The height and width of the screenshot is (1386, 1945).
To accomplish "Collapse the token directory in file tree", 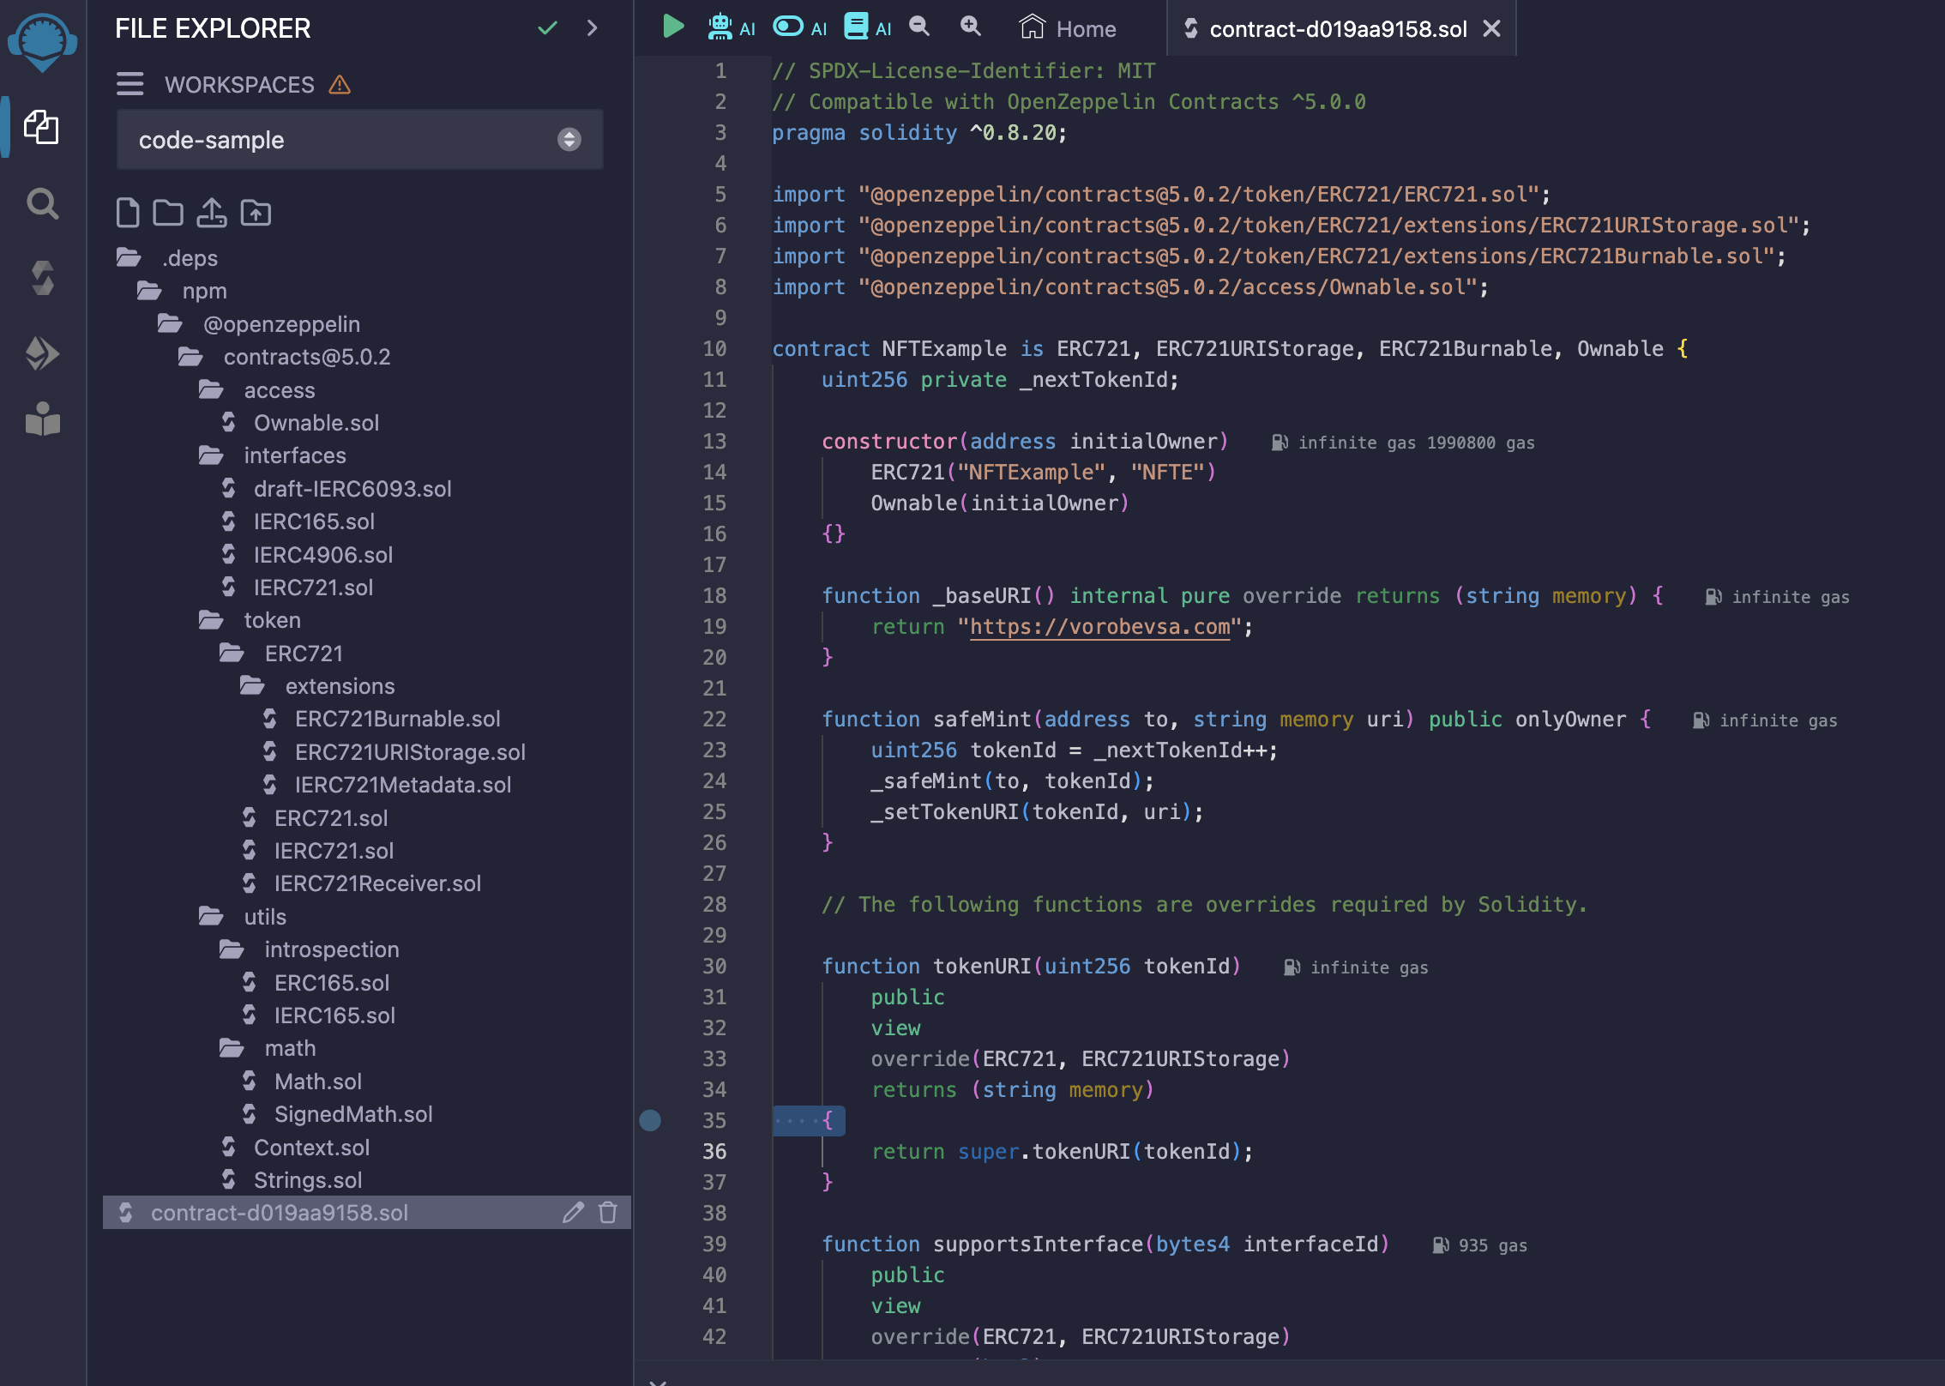I will pyautogui.click(x=270, y=619).
